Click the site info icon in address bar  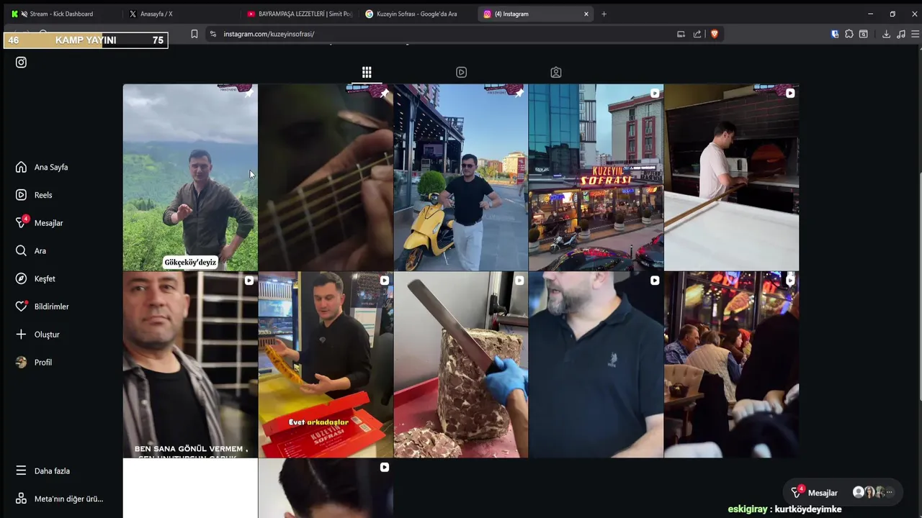click(x=212, y=34)
